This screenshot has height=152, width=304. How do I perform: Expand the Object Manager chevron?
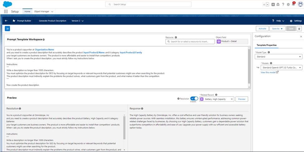52,11
